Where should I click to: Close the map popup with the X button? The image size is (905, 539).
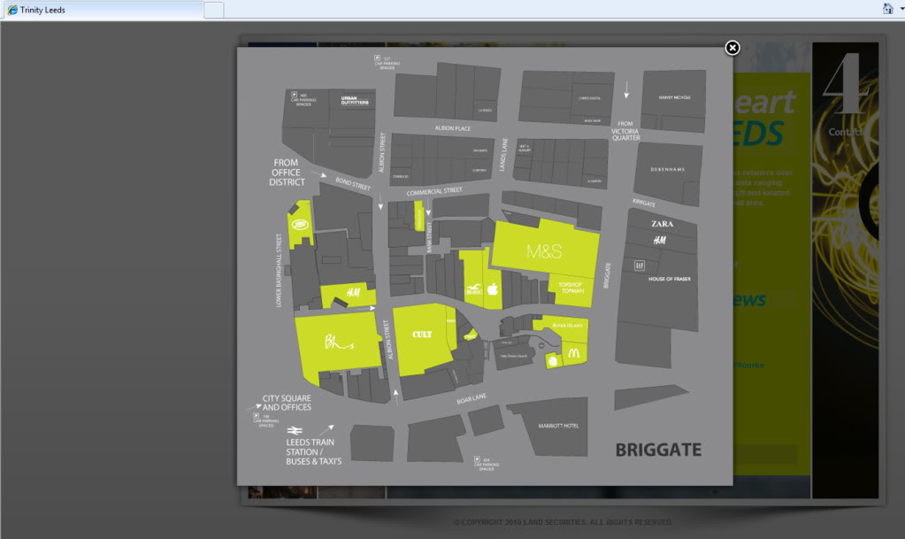(x=732, y=48)
